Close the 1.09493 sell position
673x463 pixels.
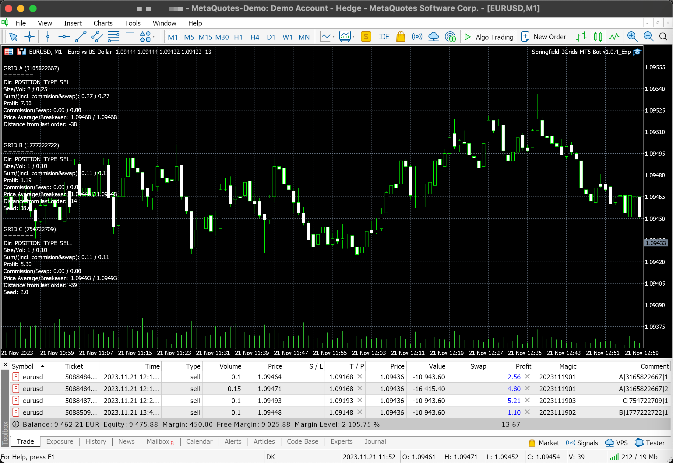point(527,400)
